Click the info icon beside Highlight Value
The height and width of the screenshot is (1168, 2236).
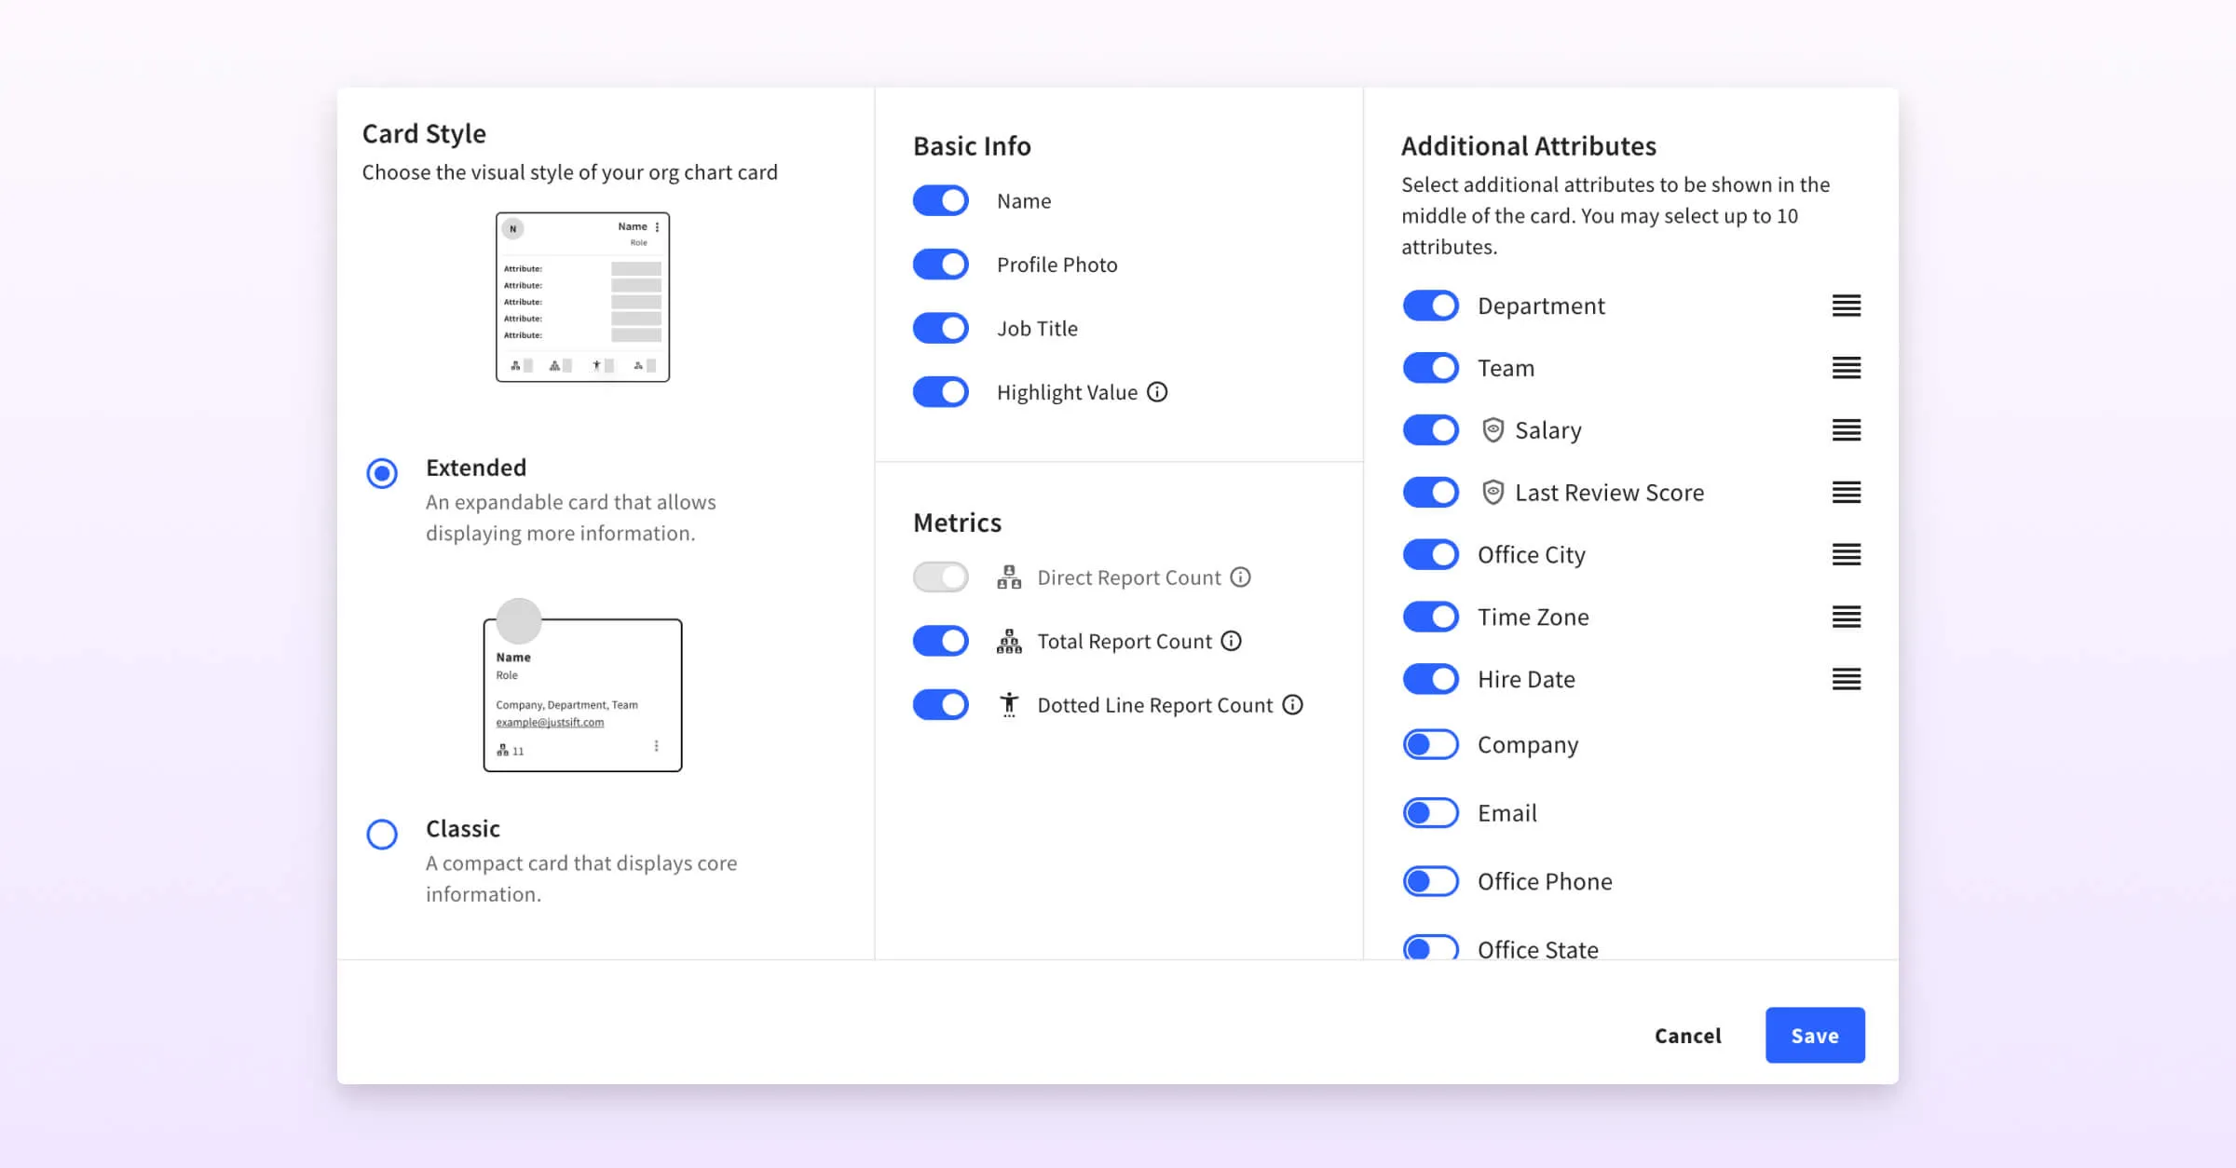point(1156,392)
